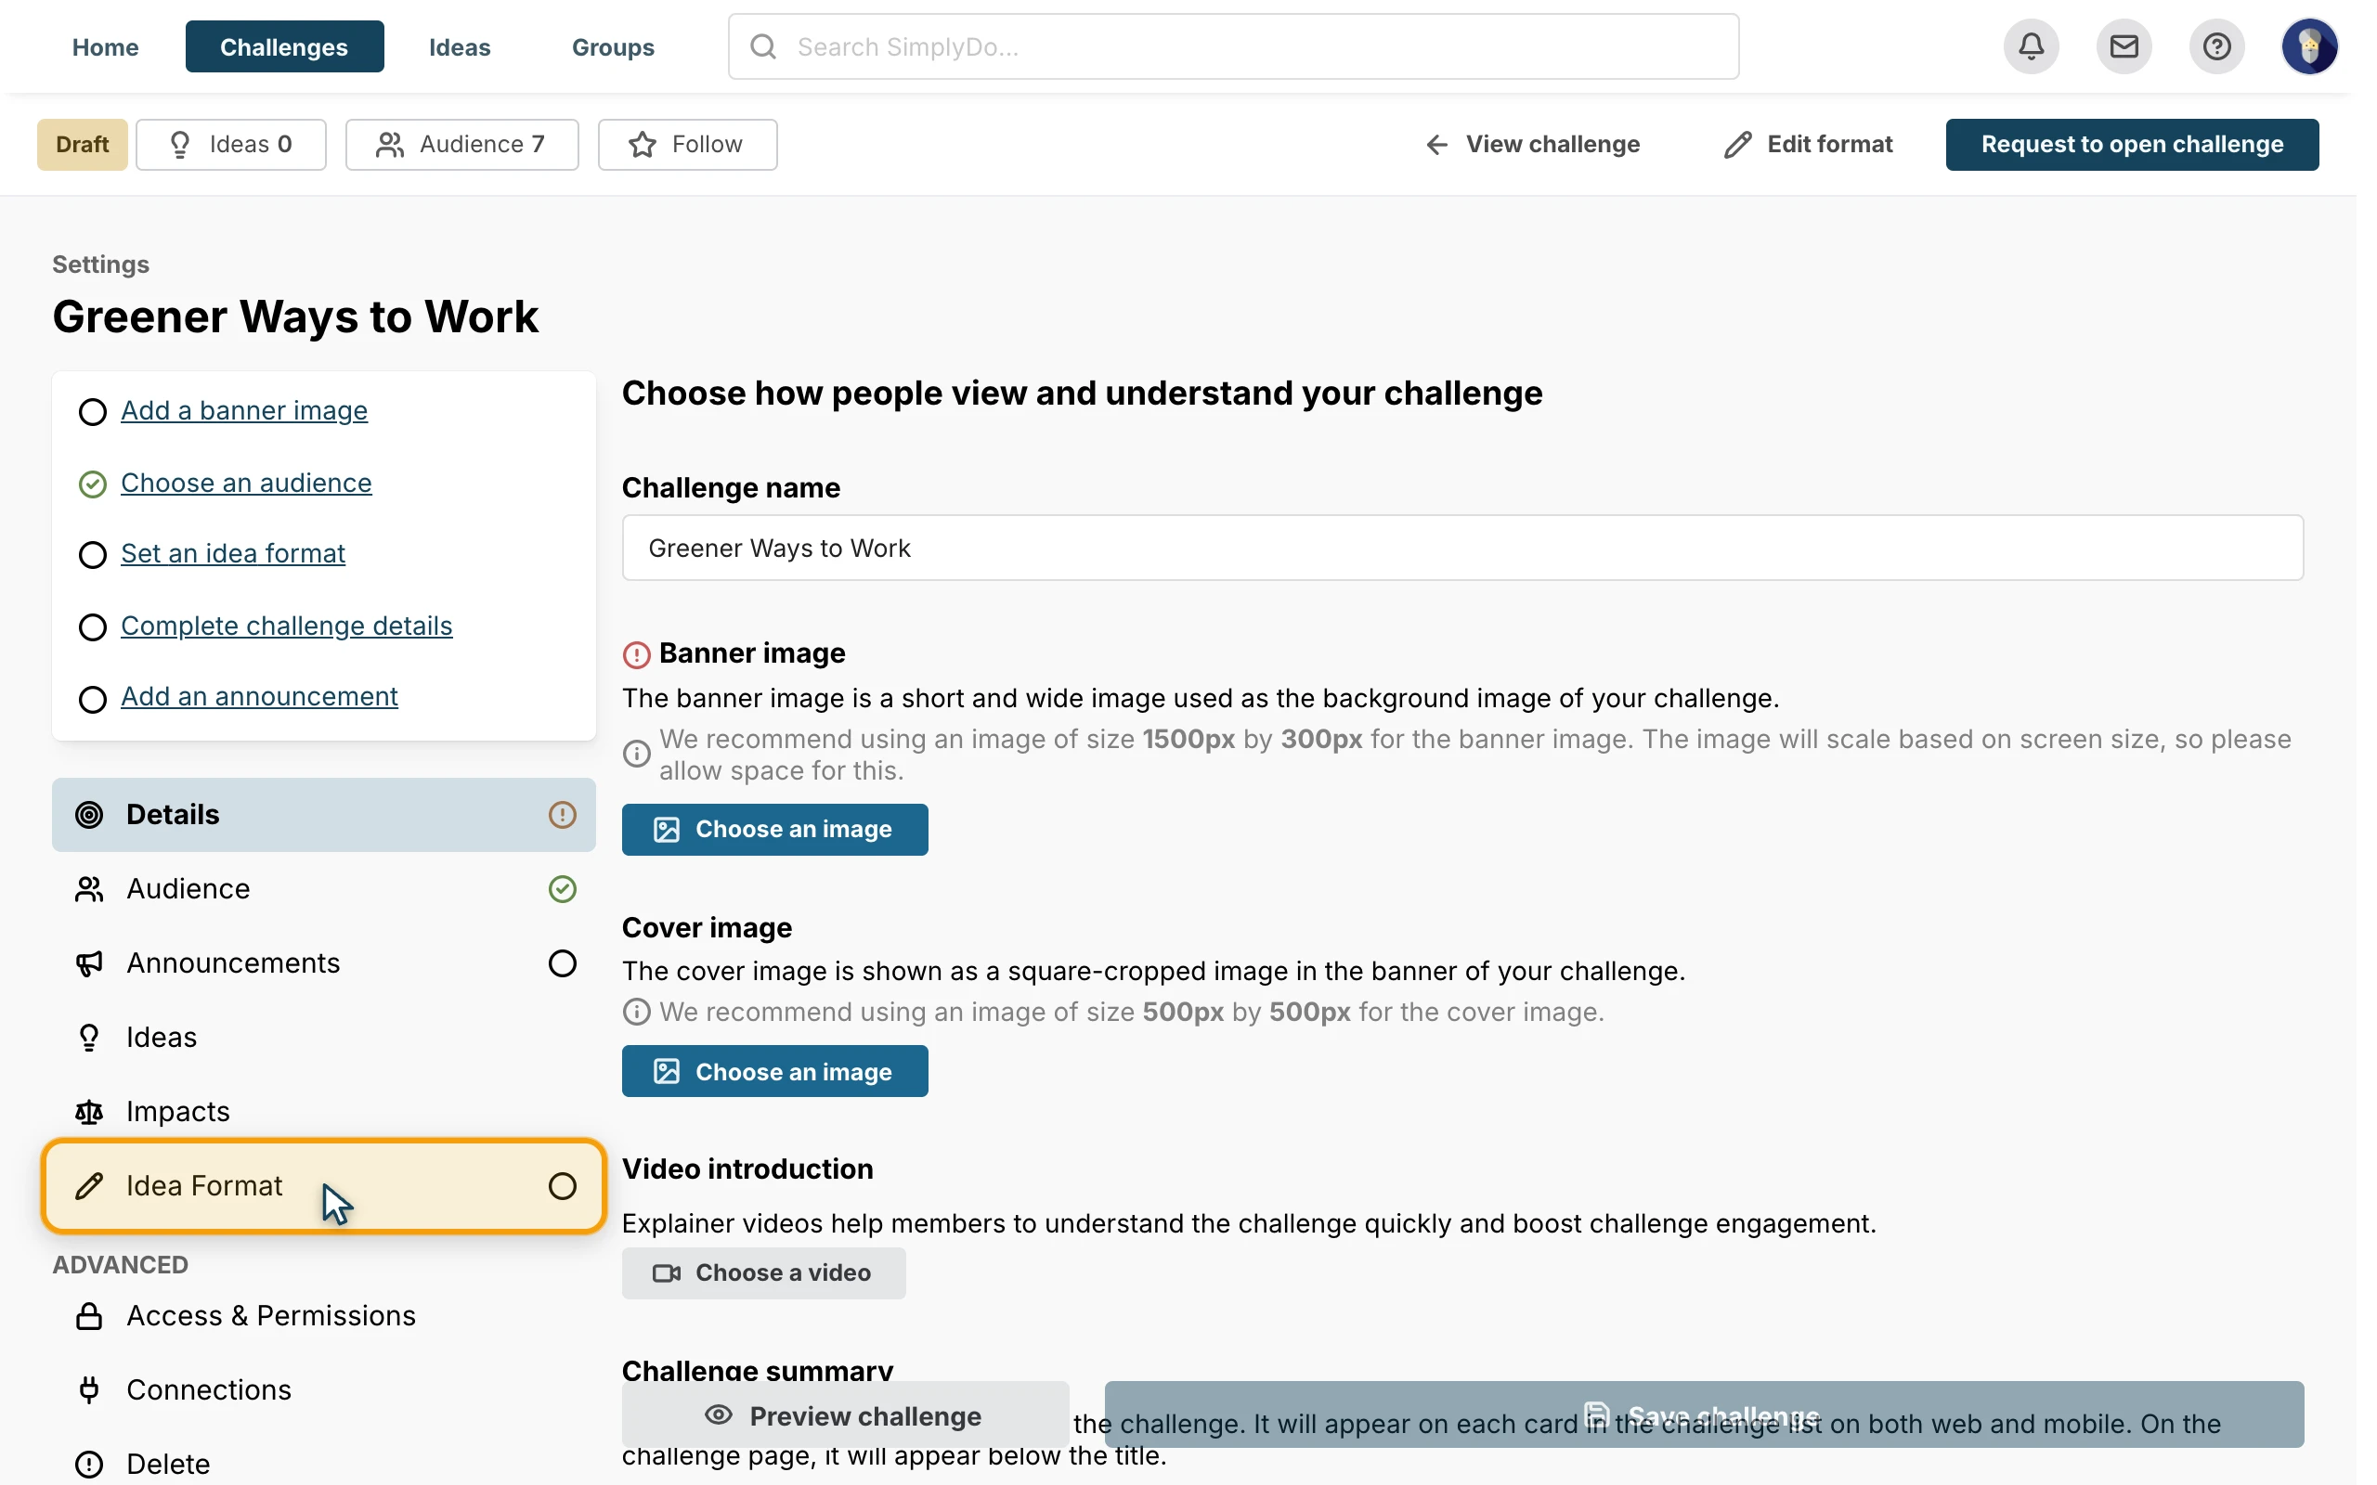Screen dimensions: 2377x1485
Task: Click the Idea Format status circle
Action: pyautogui.click(x=562, y=1186)
